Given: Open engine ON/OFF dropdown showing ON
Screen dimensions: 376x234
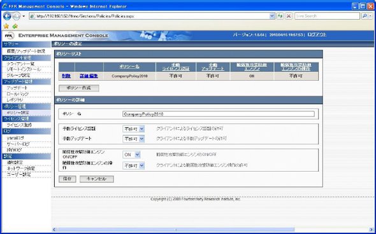Looking at the screenshot, I should click(x=131, y=155).
